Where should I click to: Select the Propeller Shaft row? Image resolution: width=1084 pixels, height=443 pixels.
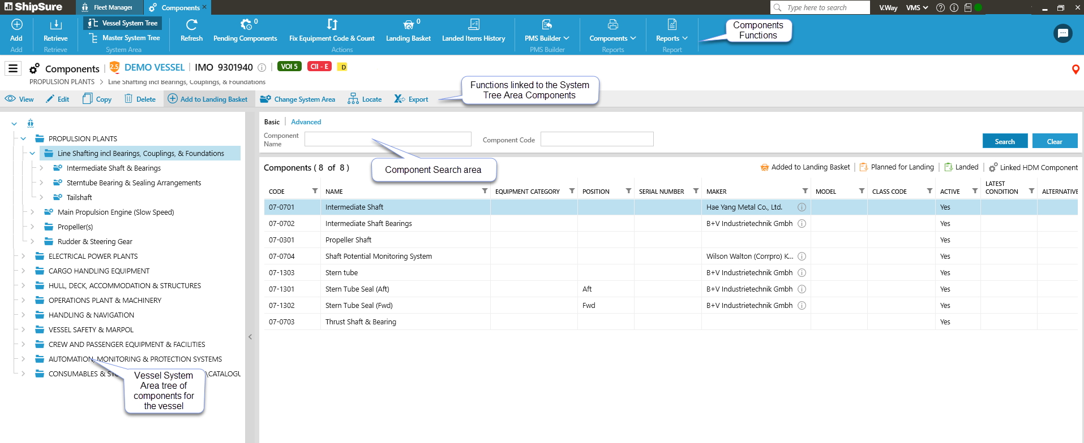pos(671,240)
